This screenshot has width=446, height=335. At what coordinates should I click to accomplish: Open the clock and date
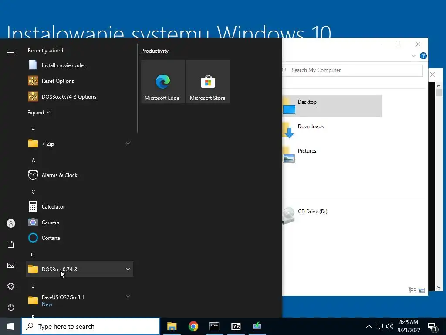tap(409, 326)
